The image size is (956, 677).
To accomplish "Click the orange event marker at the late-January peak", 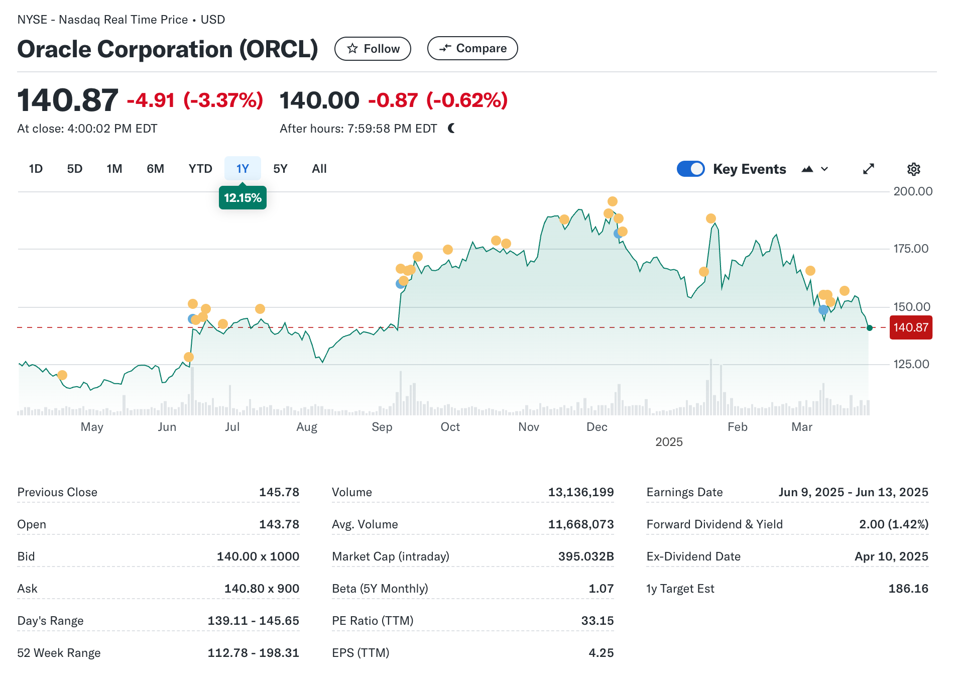I will click(x=711, y=218).
